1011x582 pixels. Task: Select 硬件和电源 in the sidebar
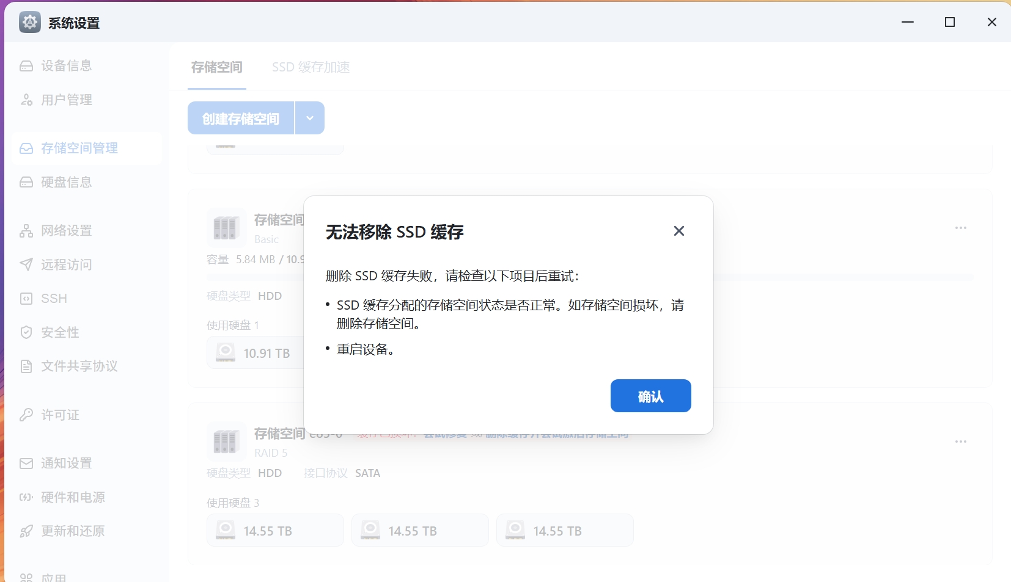pyautogui.click(x=26, y=497)
